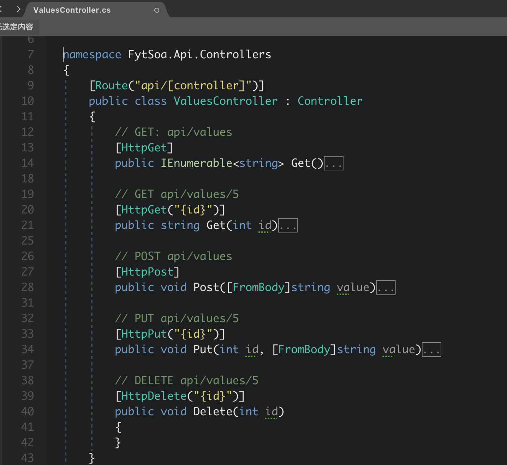Image resolution: width=507 pixels, height=465 pixels.
Task: Click the back navigation arrow
Action: point(1,9)
